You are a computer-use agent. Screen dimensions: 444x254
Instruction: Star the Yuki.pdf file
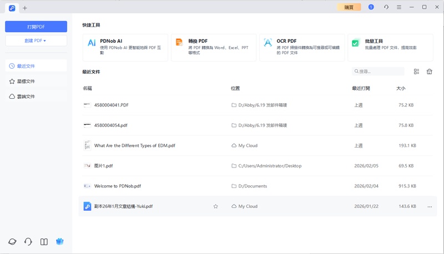tap(216, 206)
